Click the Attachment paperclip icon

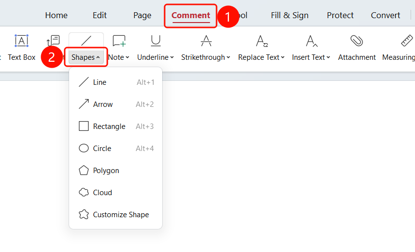(x=357, y=41)
